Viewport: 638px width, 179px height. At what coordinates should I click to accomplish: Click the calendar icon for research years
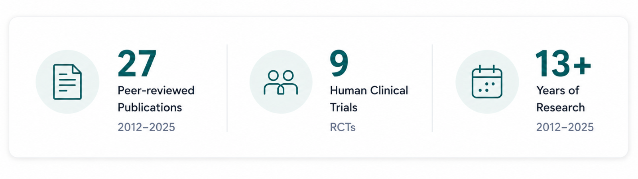(x=487, y=82)
